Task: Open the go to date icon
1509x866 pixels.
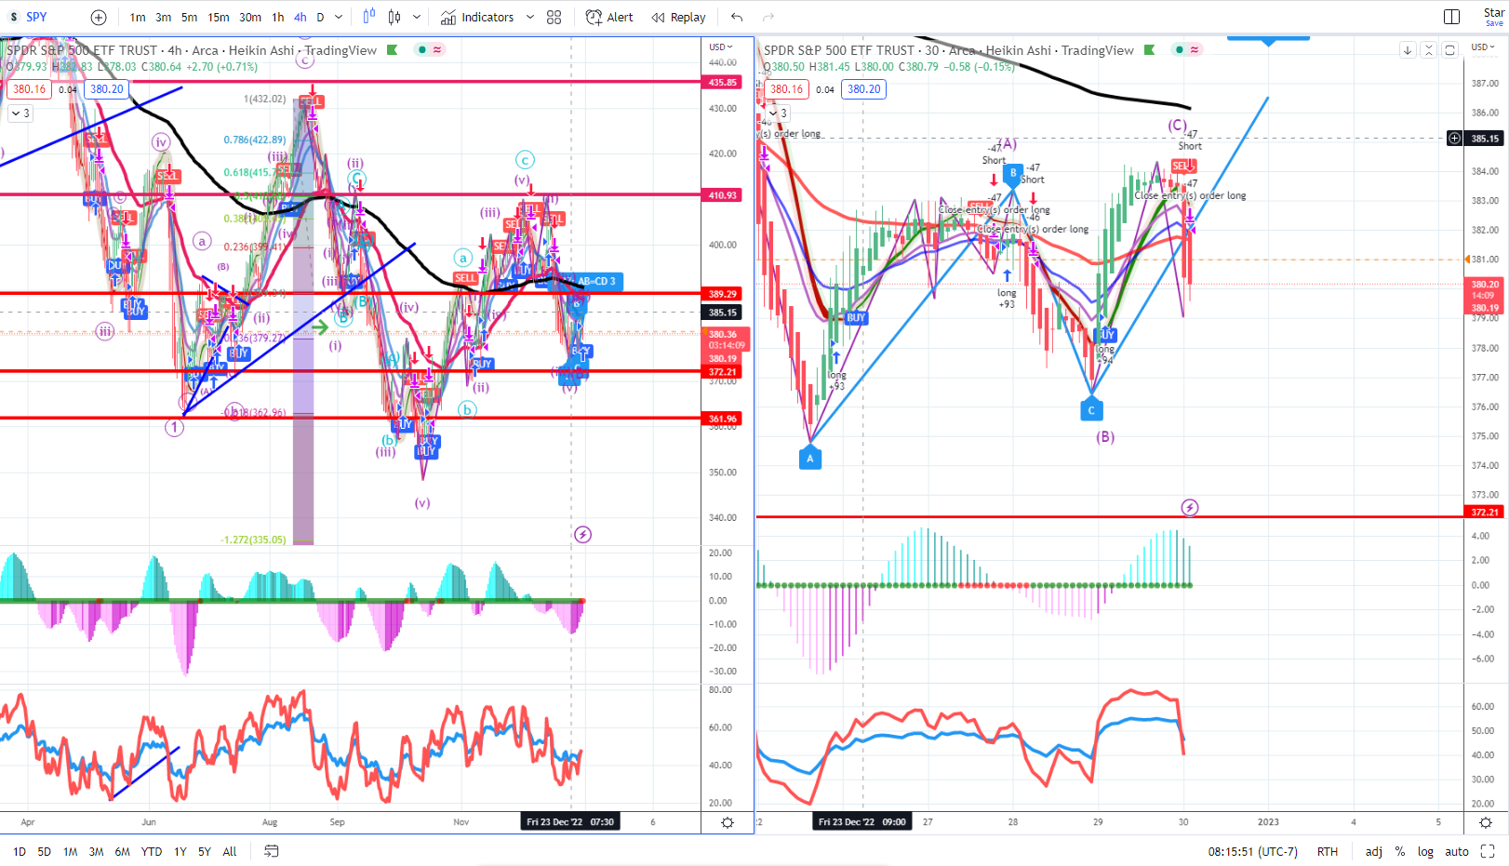Action: (x=272, y=851)
